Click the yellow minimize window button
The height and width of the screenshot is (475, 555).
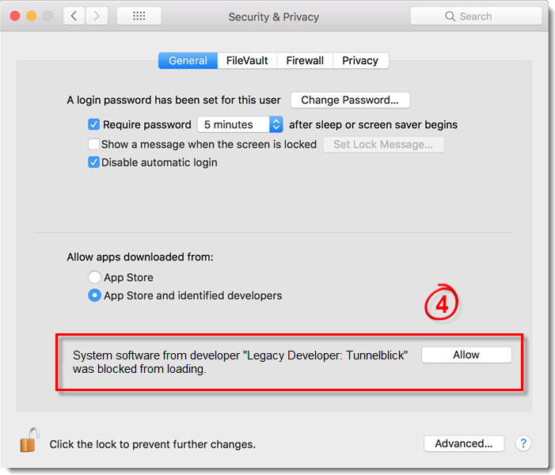tap(32, 16)
